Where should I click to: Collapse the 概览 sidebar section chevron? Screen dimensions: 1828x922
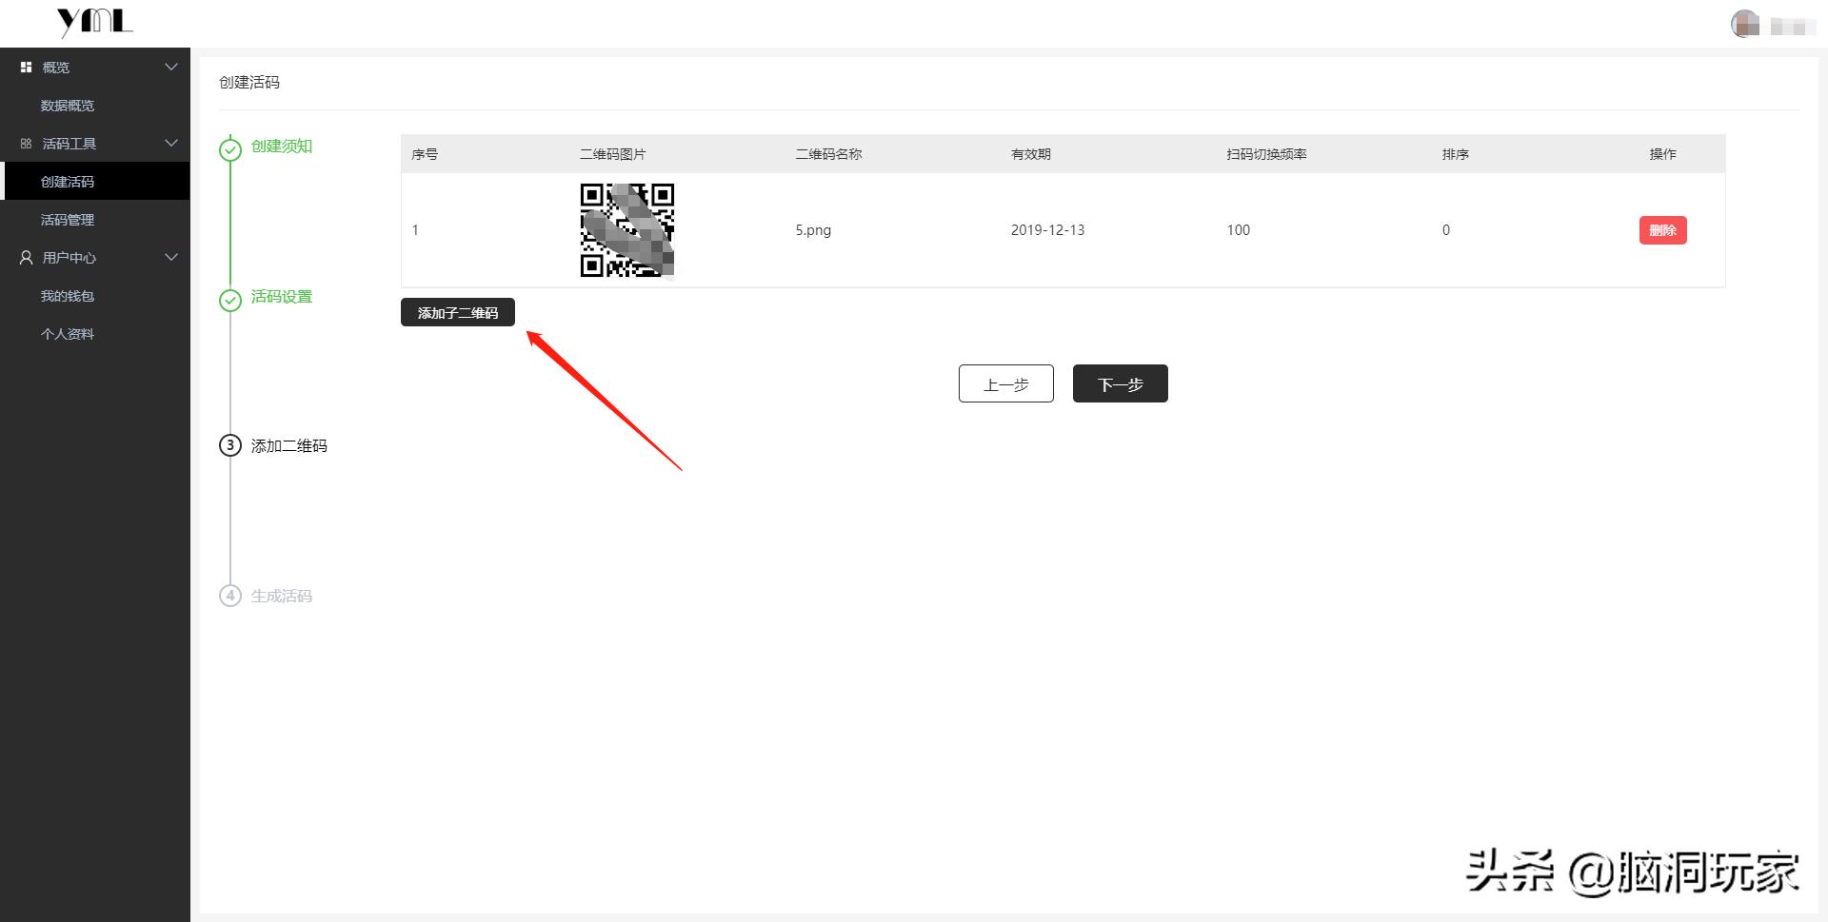[x=171, y=67]
